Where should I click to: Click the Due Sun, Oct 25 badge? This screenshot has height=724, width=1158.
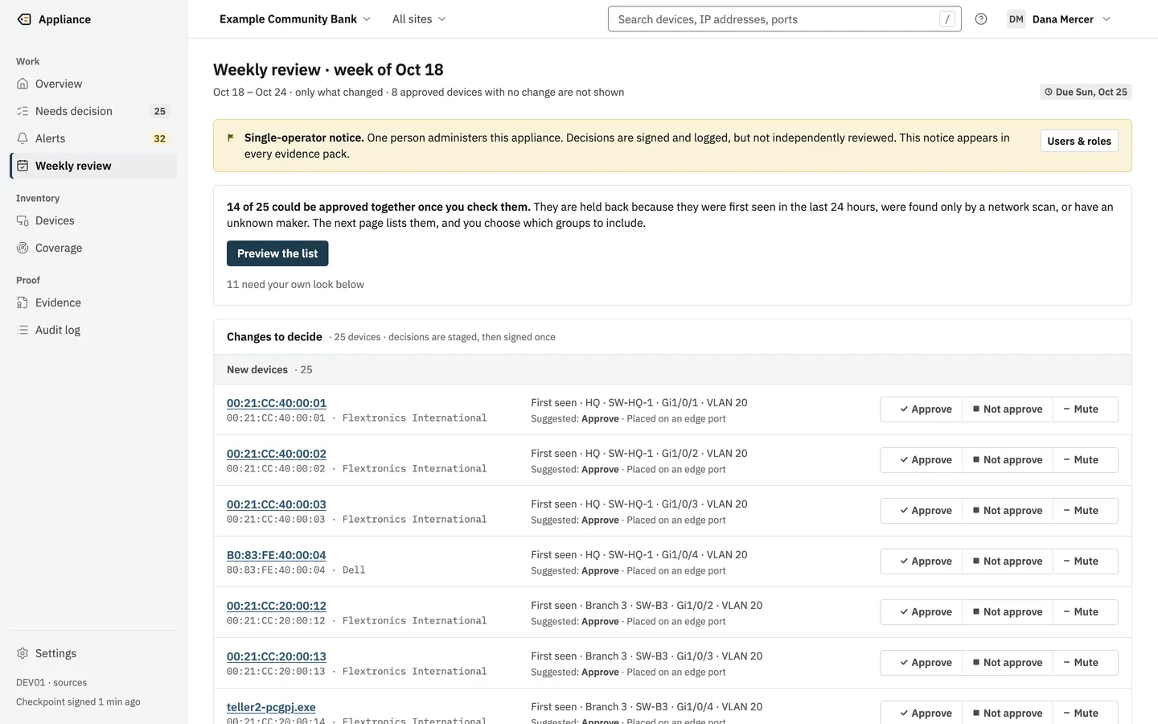[1086, 92]
